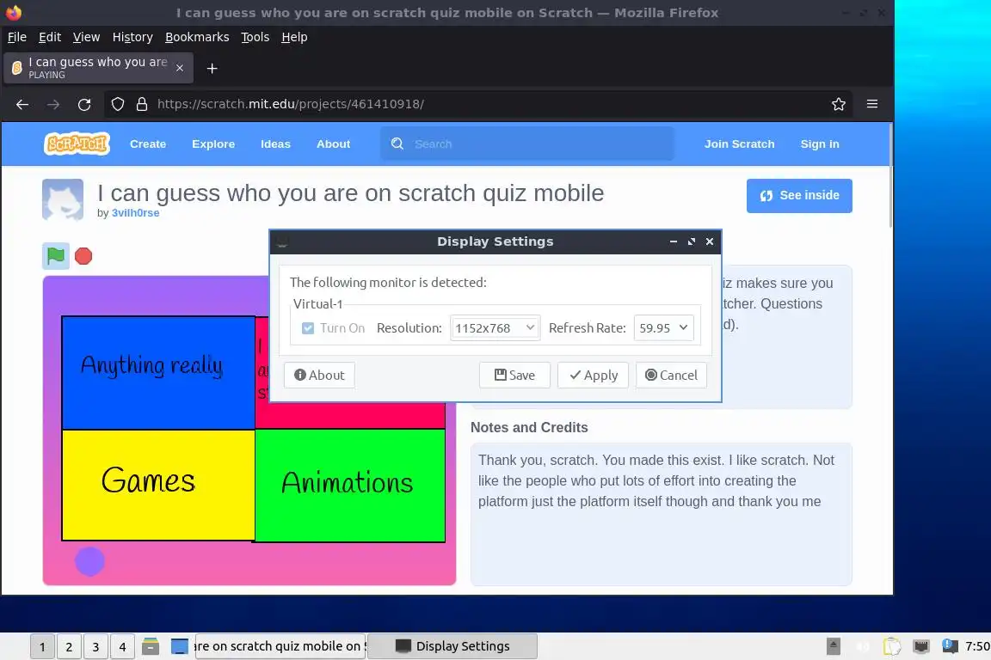
Task: Maximize the Display Settings dialog
Action: point(692,241)
